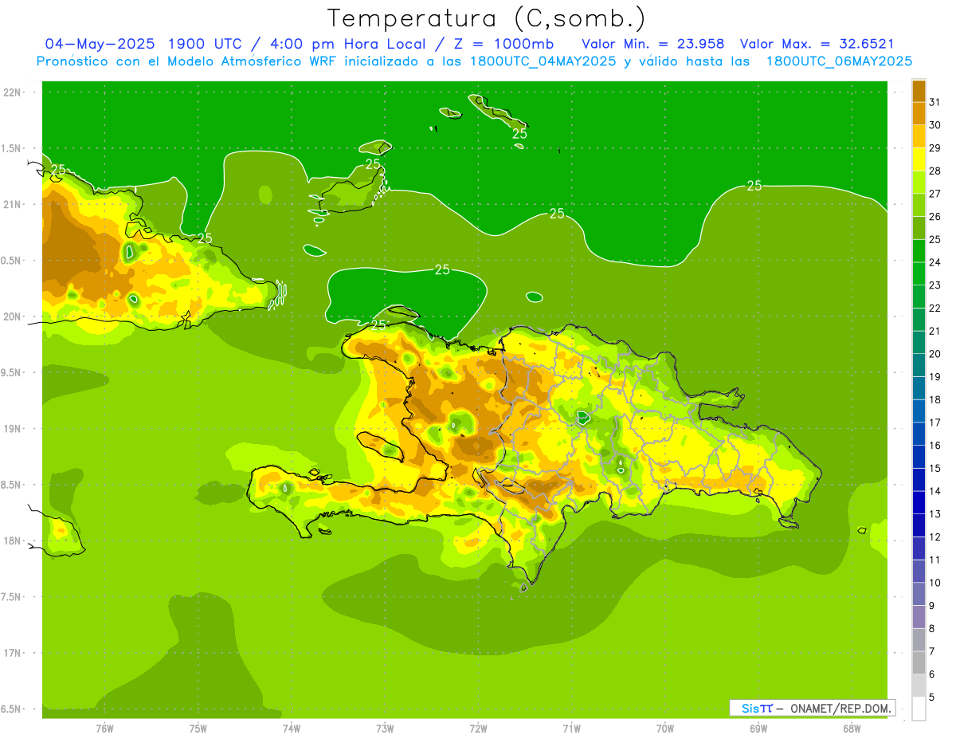Click the 25 contour label in upper-right ocean
The height and width of the screenshot is (739, 956).
[x=754, y=186]
